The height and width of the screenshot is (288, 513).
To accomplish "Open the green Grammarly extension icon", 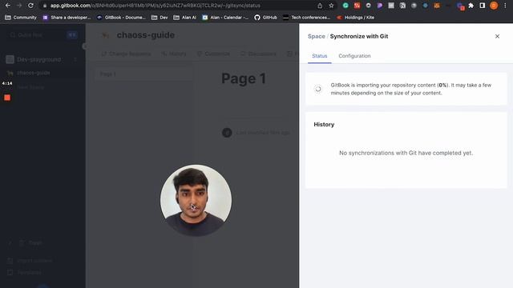I will point(345,6).
